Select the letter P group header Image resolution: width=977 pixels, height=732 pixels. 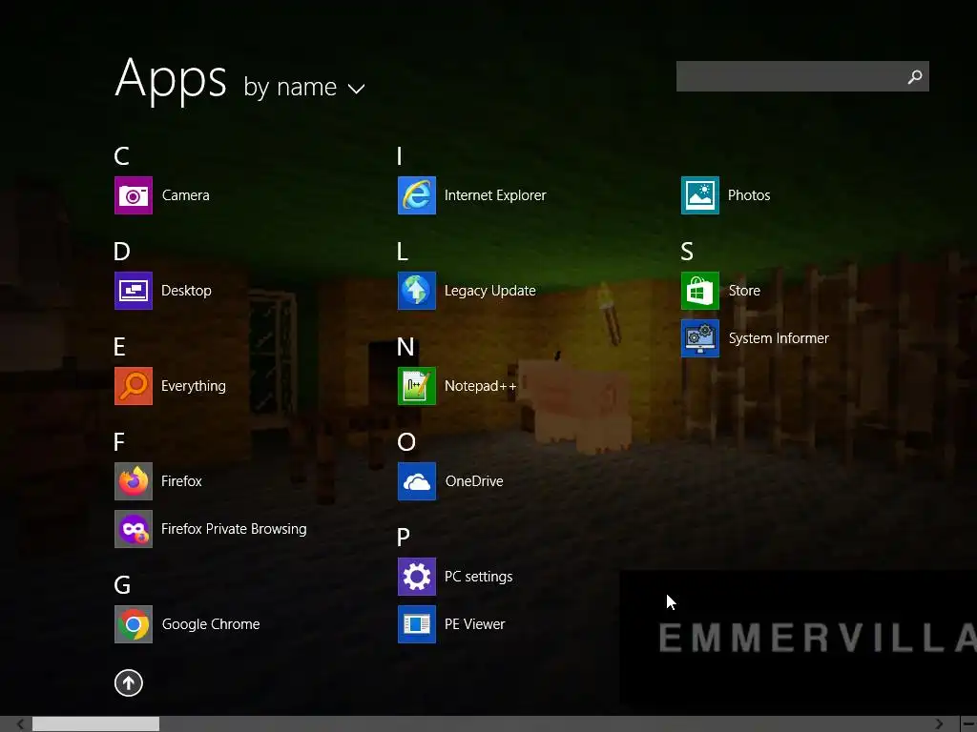click(x=404, y=538)
